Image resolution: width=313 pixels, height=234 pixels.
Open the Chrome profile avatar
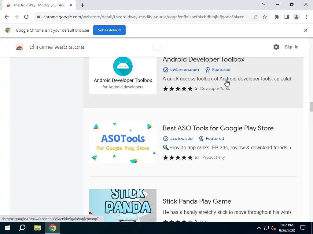296,17
